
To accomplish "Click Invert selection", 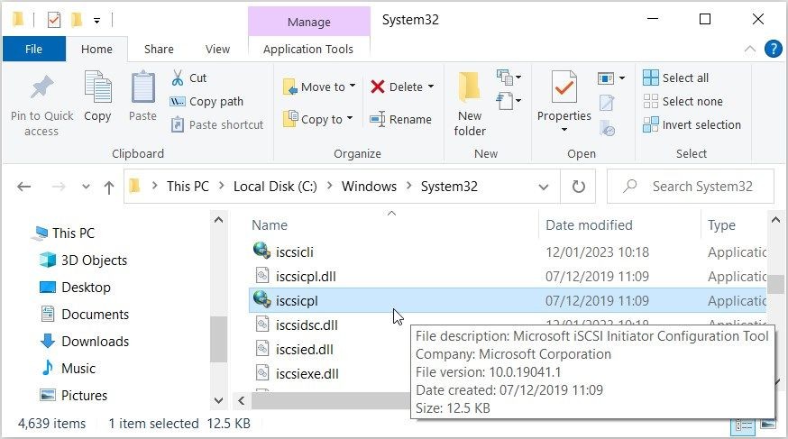I will 692,124.
